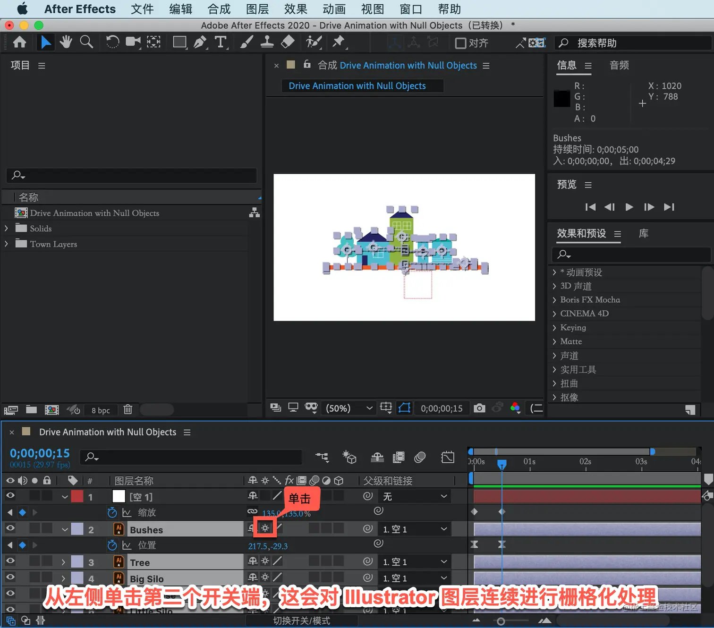Expand the Town Layers folder
This screenshot has height=628, width=714.
coord(6,244)
